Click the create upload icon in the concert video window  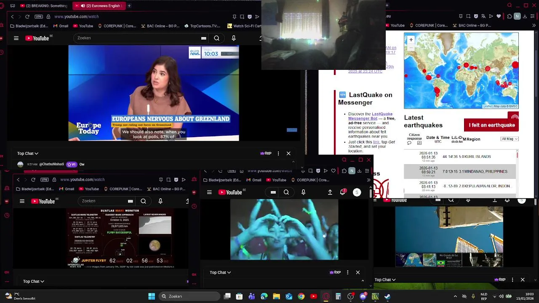click(x=330, y=192)
